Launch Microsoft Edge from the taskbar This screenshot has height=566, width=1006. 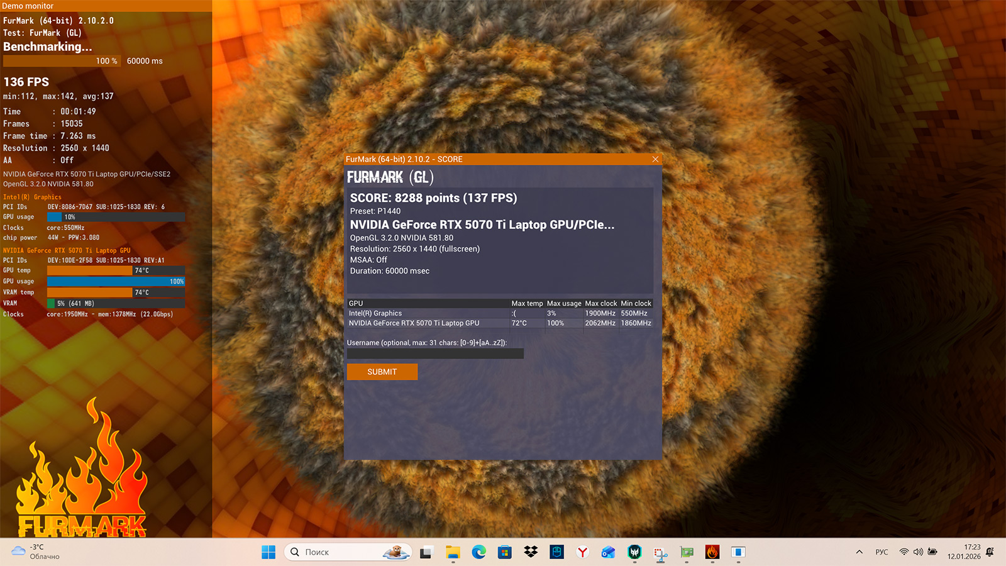pos(479,552)
